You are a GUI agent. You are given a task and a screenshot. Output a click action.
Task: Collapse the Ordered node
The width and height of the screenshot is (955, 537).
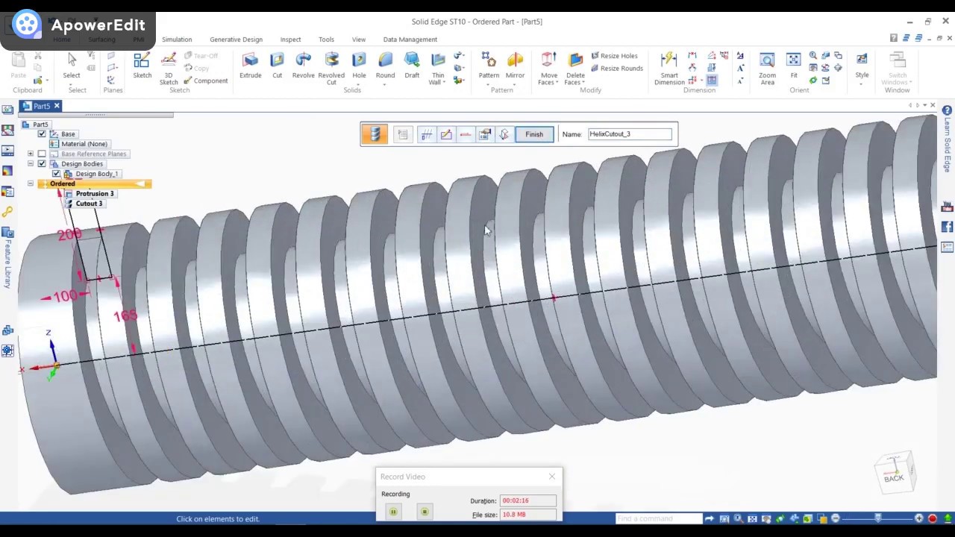31,183
